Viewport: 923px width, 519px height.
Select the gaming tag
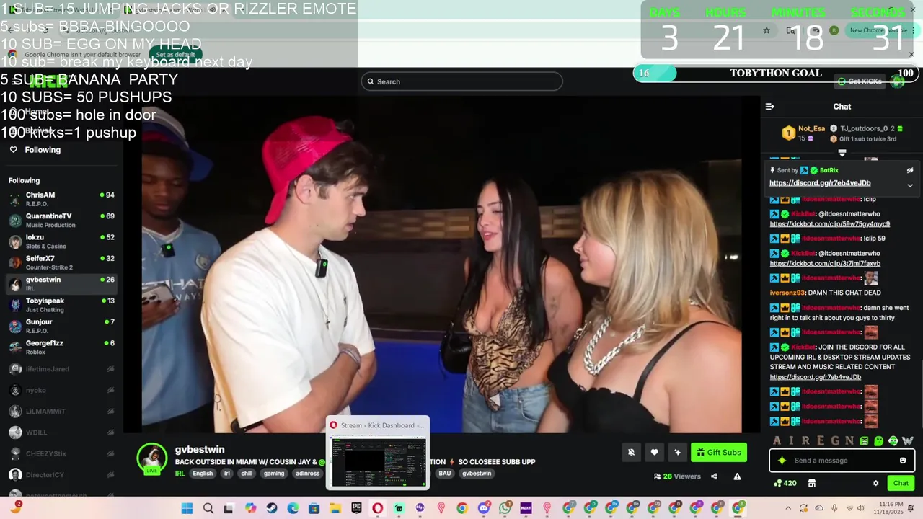click(x=274, y=474)
